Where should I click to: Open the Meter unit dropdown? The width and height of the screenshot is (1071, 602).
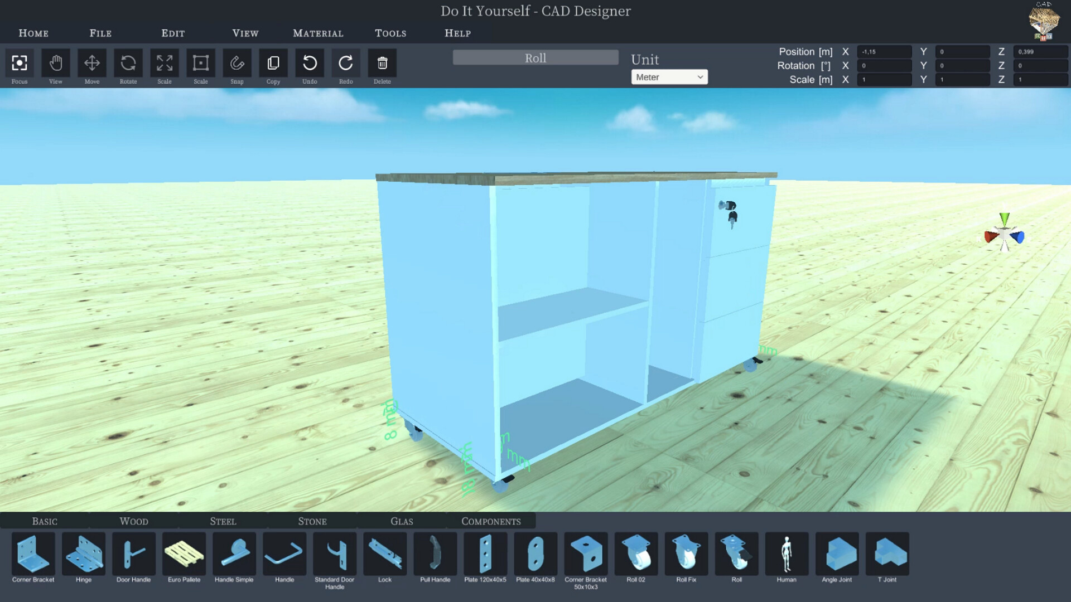669,76
